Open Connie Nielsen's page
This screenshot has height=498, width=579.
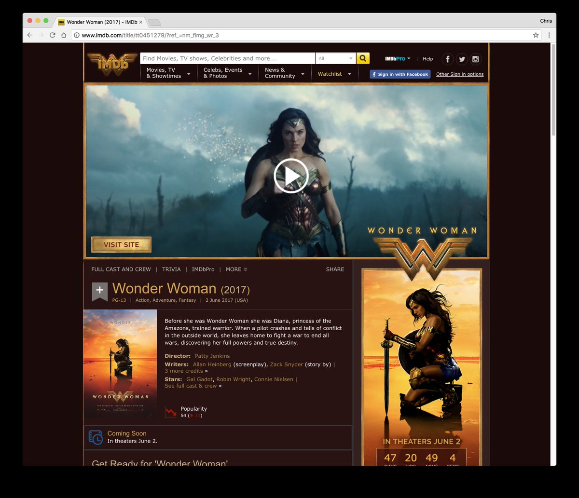274,379
